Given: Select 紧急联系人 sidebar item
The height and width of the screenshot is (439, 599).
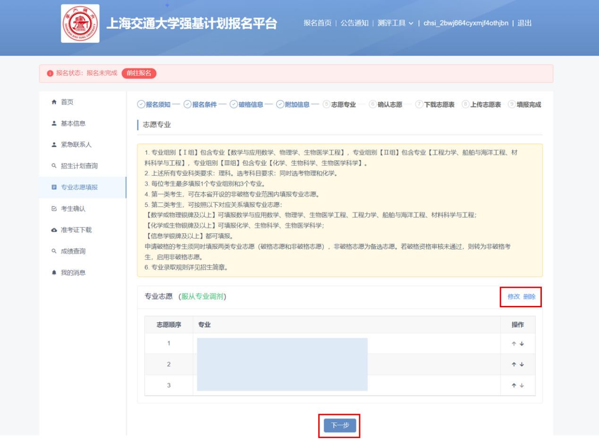Looking at the screenshot, I should 76,145.
